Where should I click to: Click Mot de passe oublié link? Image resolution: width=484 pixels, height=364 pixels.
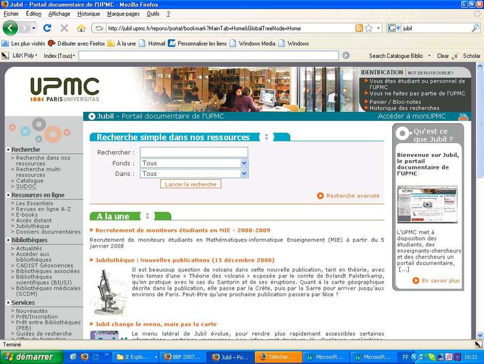430,73
